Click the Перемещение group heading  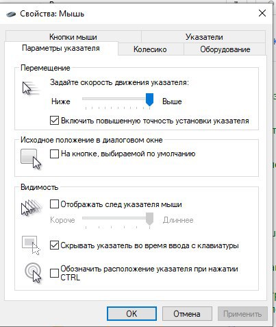45,68
